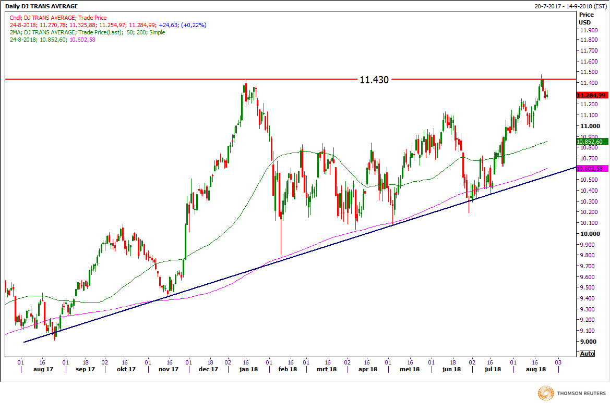Click the 11.700 price axis label

coord(589,51)
